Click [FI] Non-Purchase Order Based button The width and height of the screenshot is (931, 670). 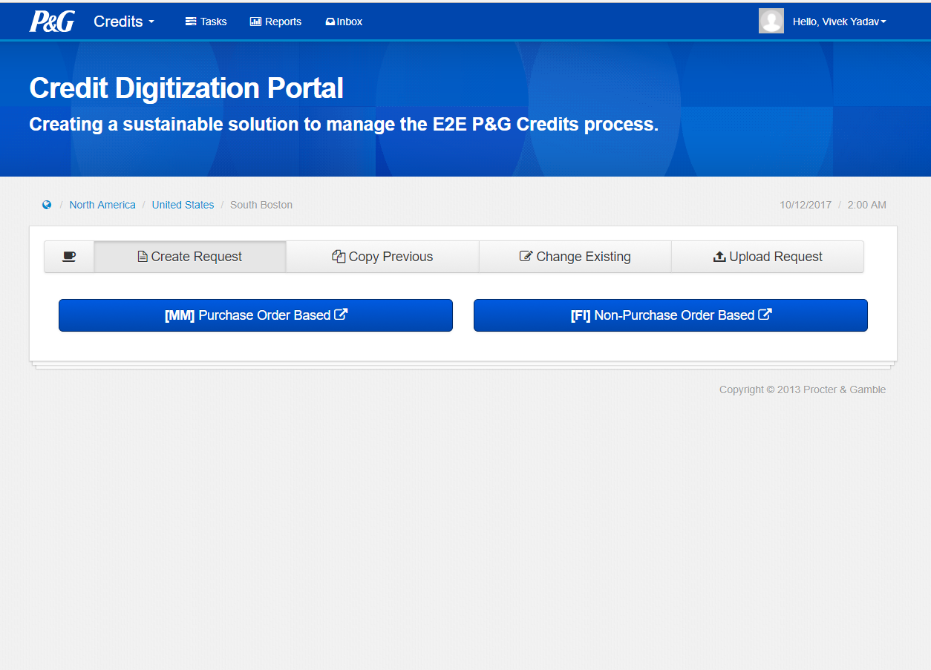[670, 315]
